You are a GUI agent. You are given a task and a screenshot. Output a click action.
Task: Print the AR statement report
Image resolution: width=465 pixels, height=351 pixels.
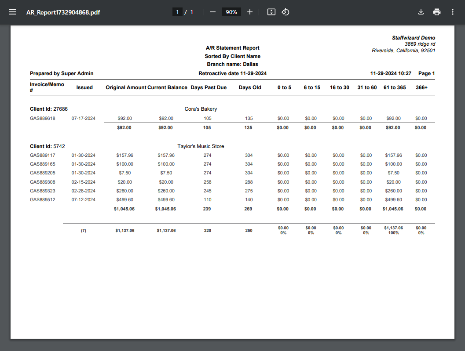[x=437, y=12]
